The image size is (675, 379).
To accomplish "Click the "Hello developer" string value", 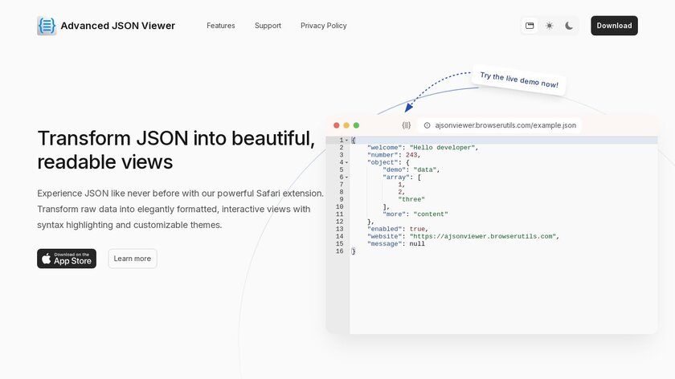I will pos(442,148).
